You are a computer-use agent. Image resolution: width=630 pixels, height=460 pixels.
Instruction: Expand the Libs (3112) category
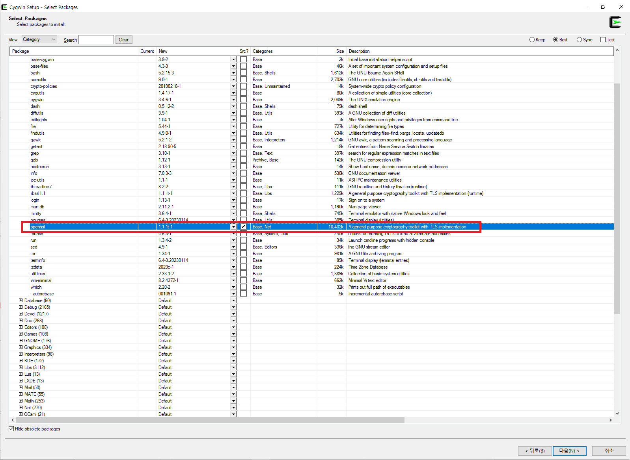(21, 367)
